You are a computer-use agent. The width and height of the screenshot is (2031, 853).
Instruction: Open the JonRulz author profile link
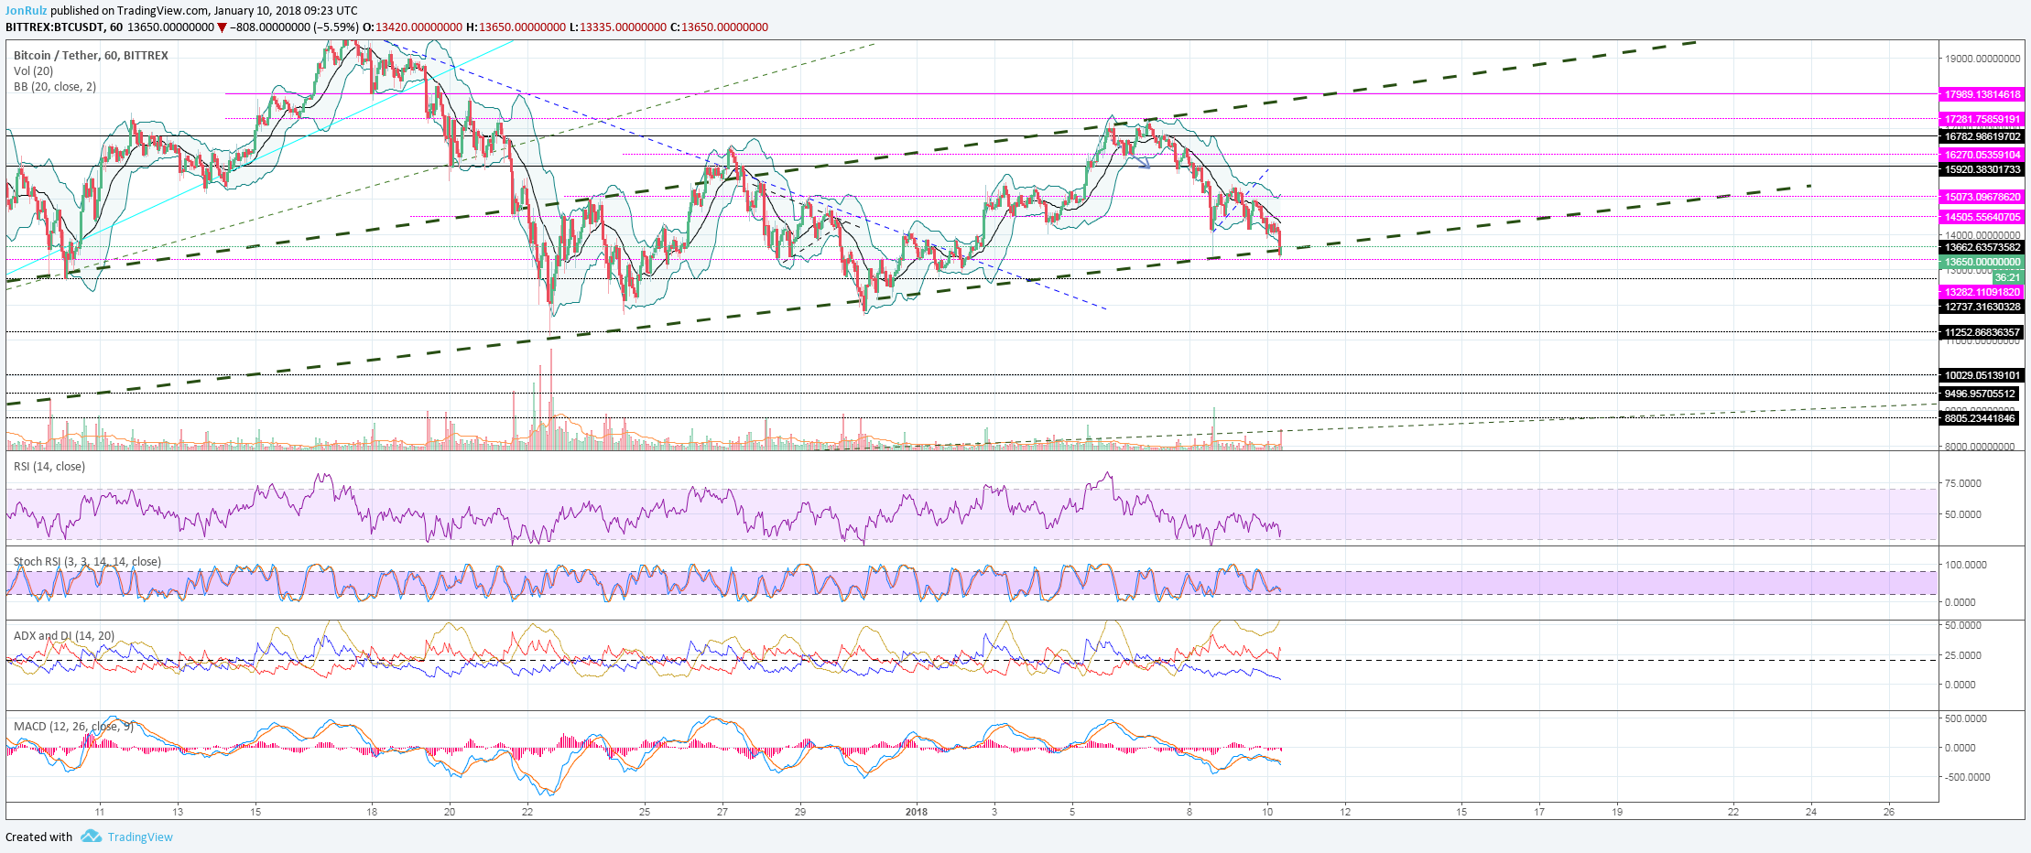pyautogui.click(x=27, y=11)
